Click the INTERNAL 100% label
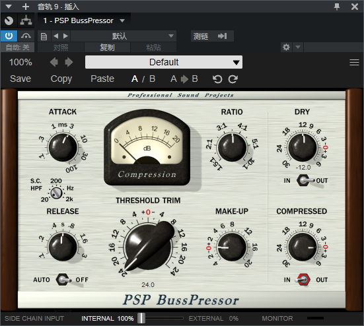 click(x=107, y=318)
